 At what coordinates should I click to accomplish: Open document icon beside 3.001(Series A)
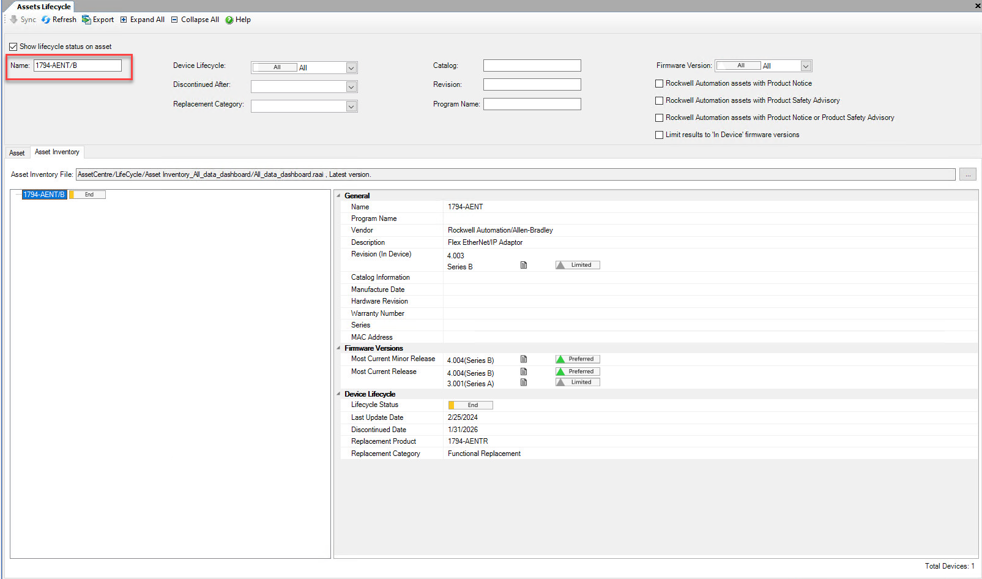[x=524, y=383]
